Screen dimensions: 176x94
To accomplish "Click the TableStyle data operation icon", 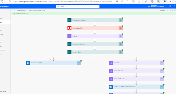I will 111,63.
